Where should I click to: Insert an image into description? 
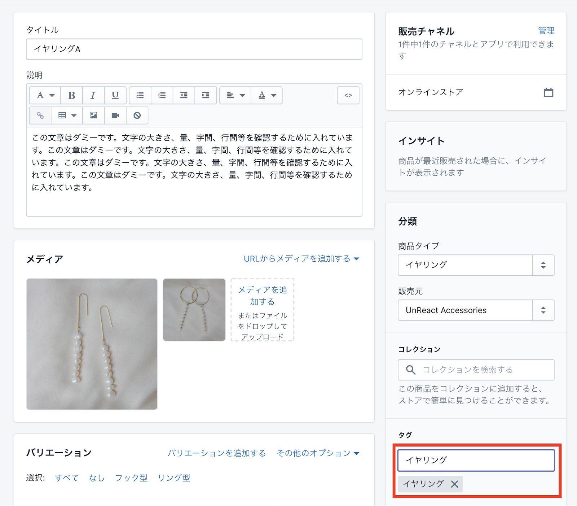pos(93,115)
